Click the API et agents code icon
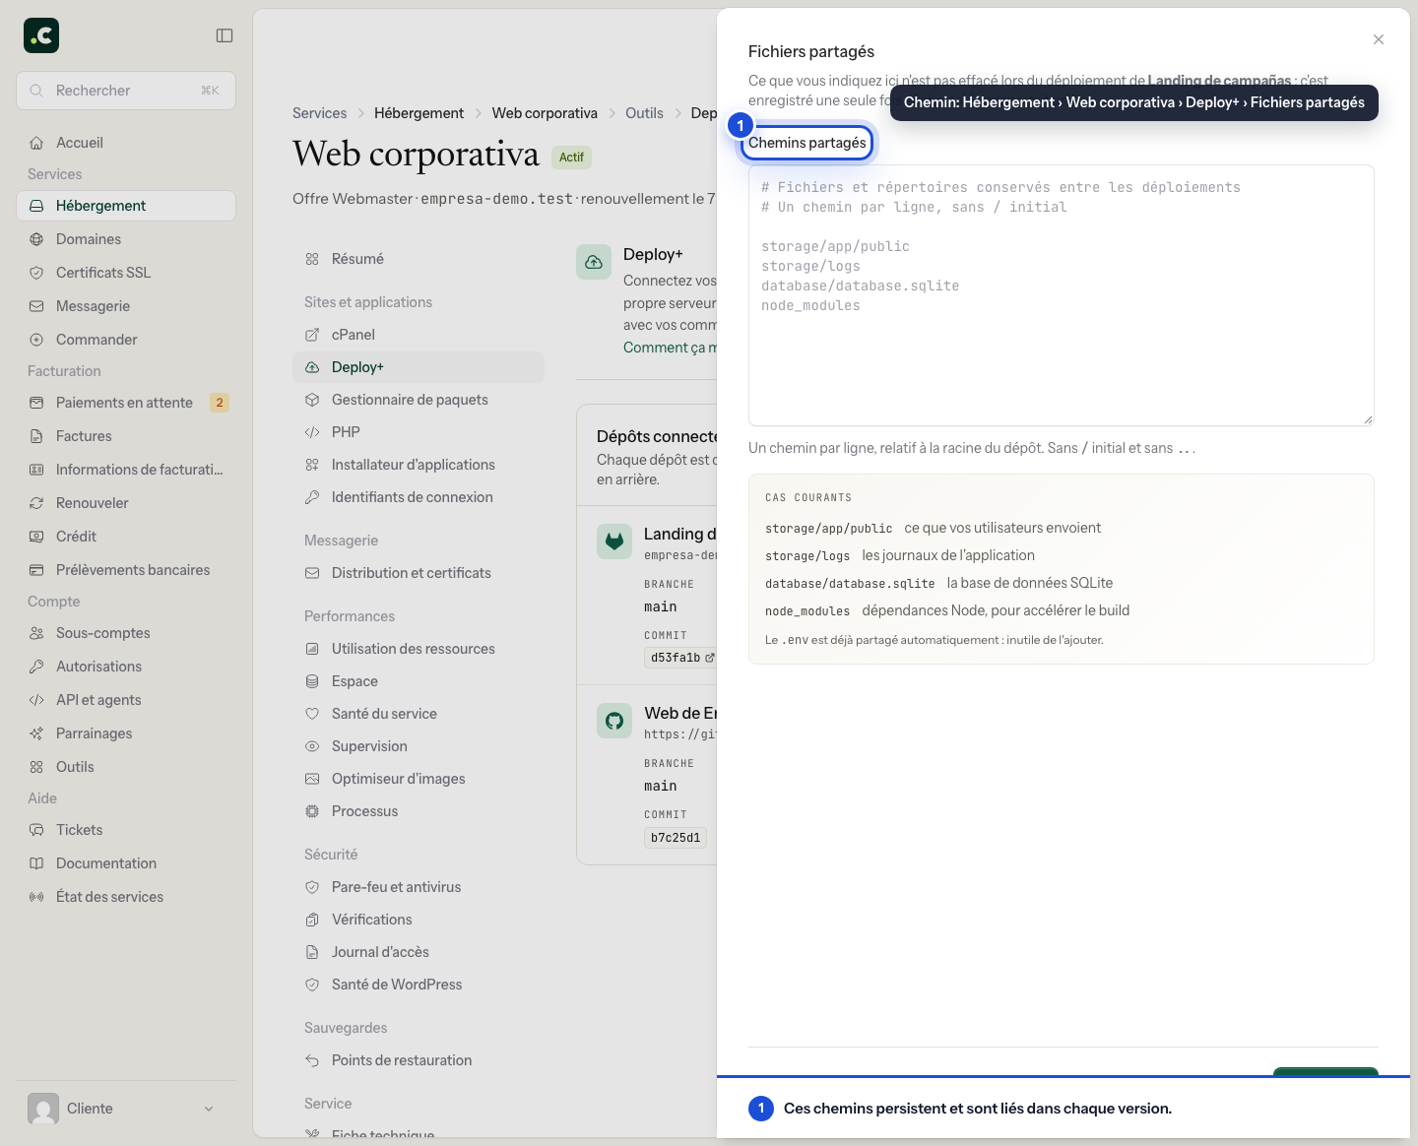This screenshot has height=1146, width=1418. tap(36, 700)
